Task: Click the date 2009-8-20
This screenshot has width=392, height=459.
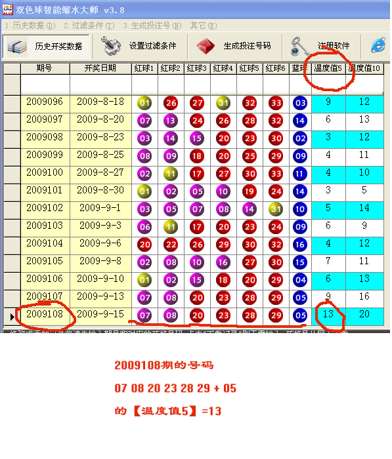Action: [100, 120]
